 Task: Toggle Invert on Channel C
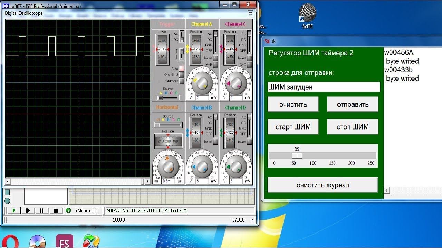tap(249, 58)
